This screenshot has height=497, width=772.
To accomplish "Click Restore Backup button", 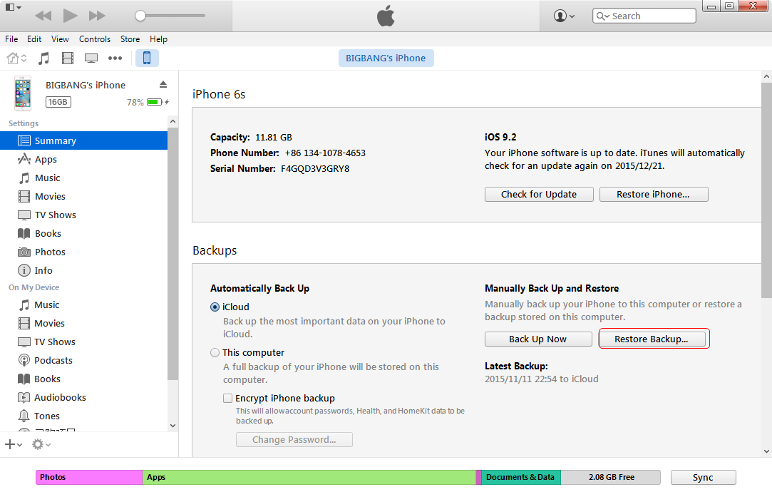I will click(x=652, y=339).
